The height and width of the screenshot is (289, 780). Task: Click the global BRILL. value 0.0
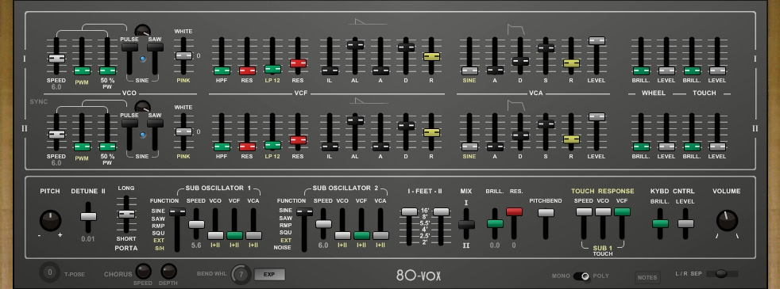tap(495, 245)
